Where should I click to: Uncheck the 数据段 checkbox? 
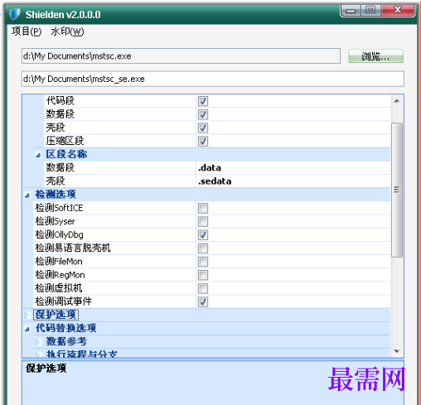pyautogui.click(x=203, y=114)
